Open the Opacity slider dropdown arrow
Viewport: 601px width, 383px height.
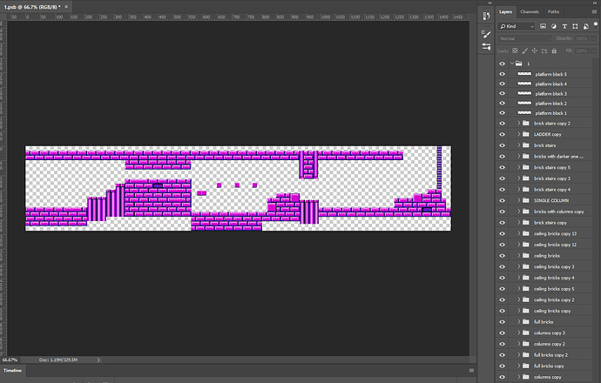[x=594, y=38]
